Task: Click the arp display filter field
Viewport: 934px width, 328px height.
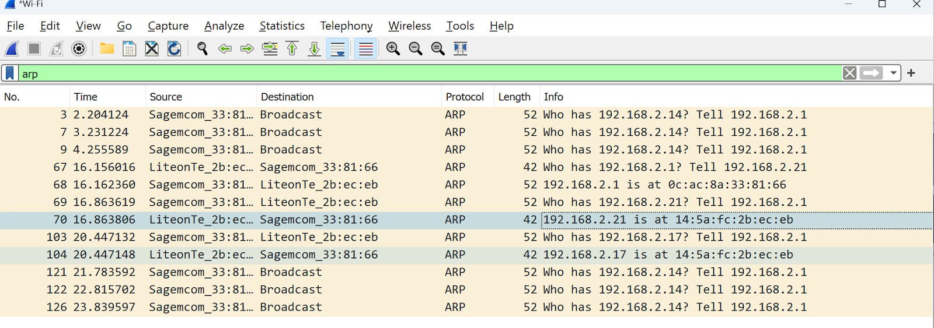Action: tap(430, 73)
